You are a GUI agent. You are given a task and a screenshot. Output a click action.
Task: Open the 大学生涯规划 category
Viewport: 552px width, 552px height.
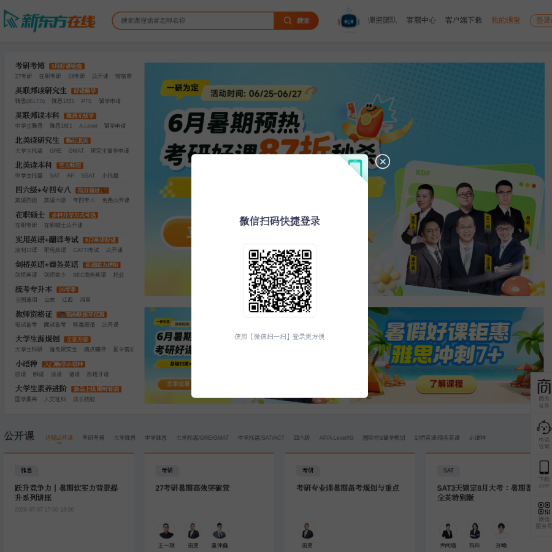point(37,339)
